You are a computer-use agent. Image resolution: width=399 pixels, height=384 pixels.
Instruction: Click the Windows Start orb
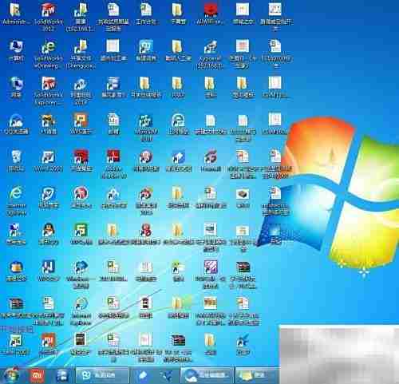click(11, 375)
